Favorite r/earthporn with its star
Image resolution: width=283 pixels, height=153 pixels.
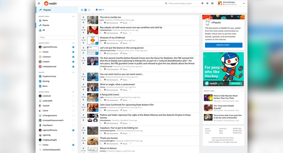pos(73,125)
